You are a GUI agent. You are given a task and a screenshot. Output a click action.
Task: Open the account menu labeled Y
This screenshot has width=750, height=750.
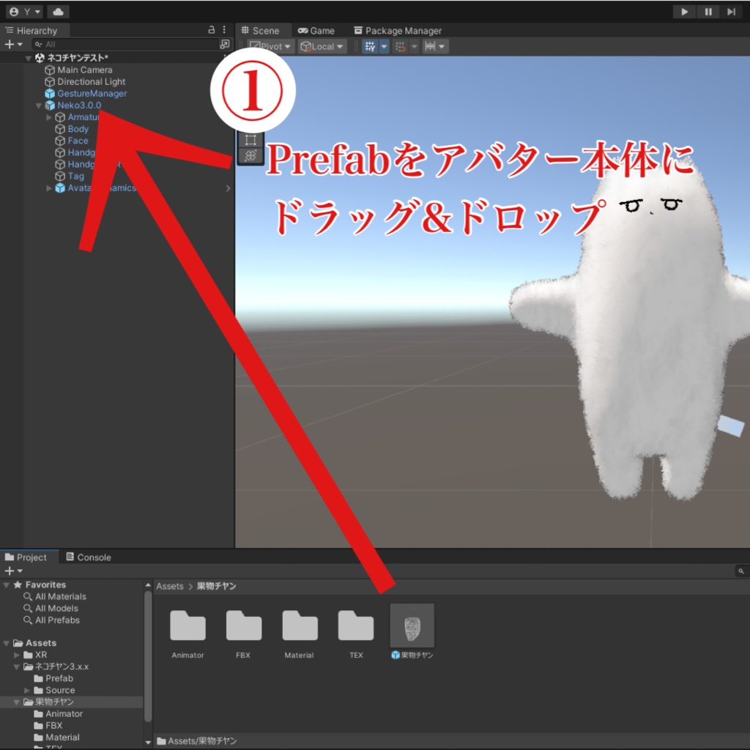click(25, 11)
